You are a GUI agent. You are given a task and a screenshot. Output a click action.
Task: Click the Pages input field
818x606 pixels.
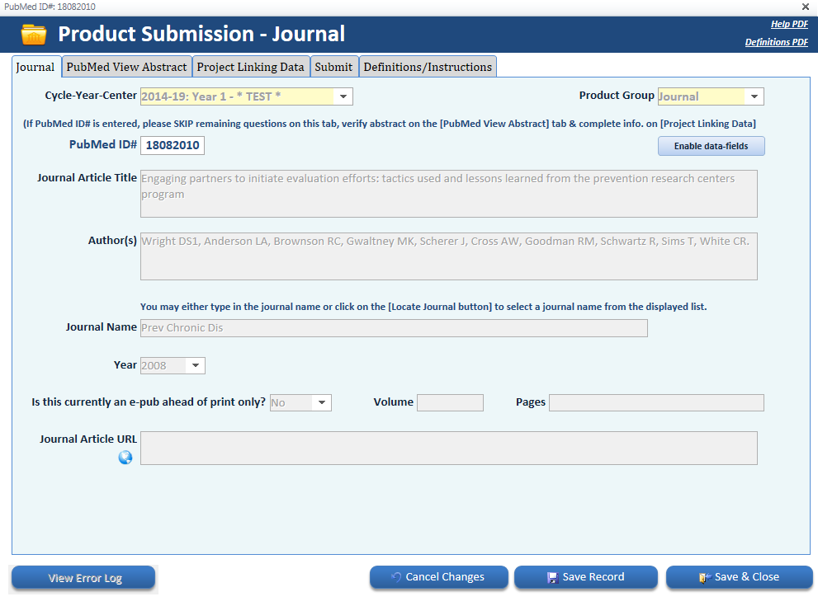tap(656, 403)
